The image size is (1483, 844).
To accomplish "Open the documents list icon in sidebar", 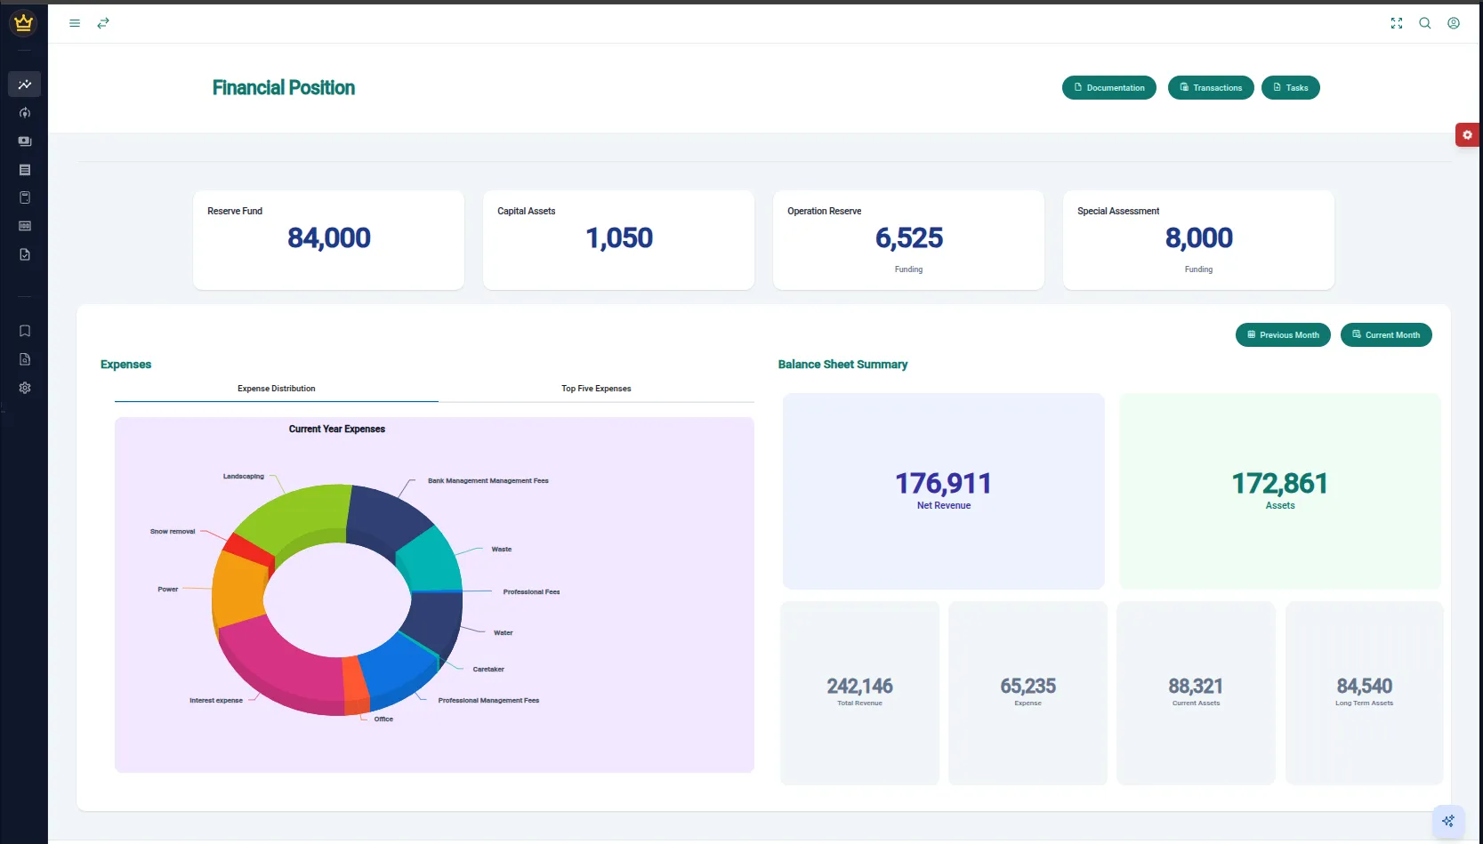I will (24, 170).
